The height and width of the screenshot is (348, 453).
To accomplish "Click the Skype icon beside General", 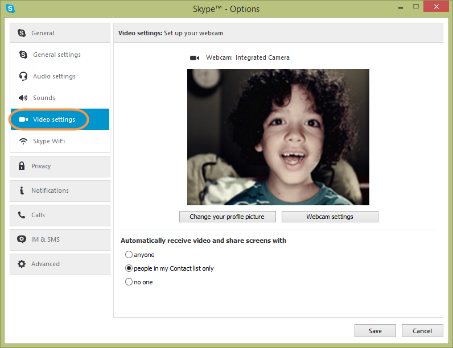I will (22, 33).
